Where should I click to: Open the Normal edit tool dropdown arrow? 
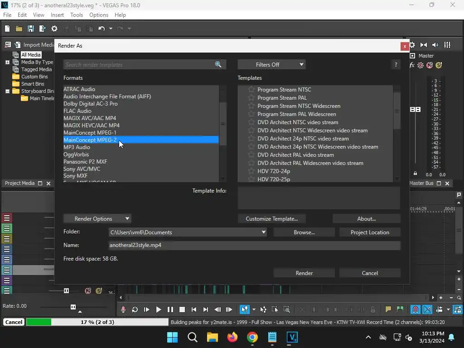pos(254,309)
